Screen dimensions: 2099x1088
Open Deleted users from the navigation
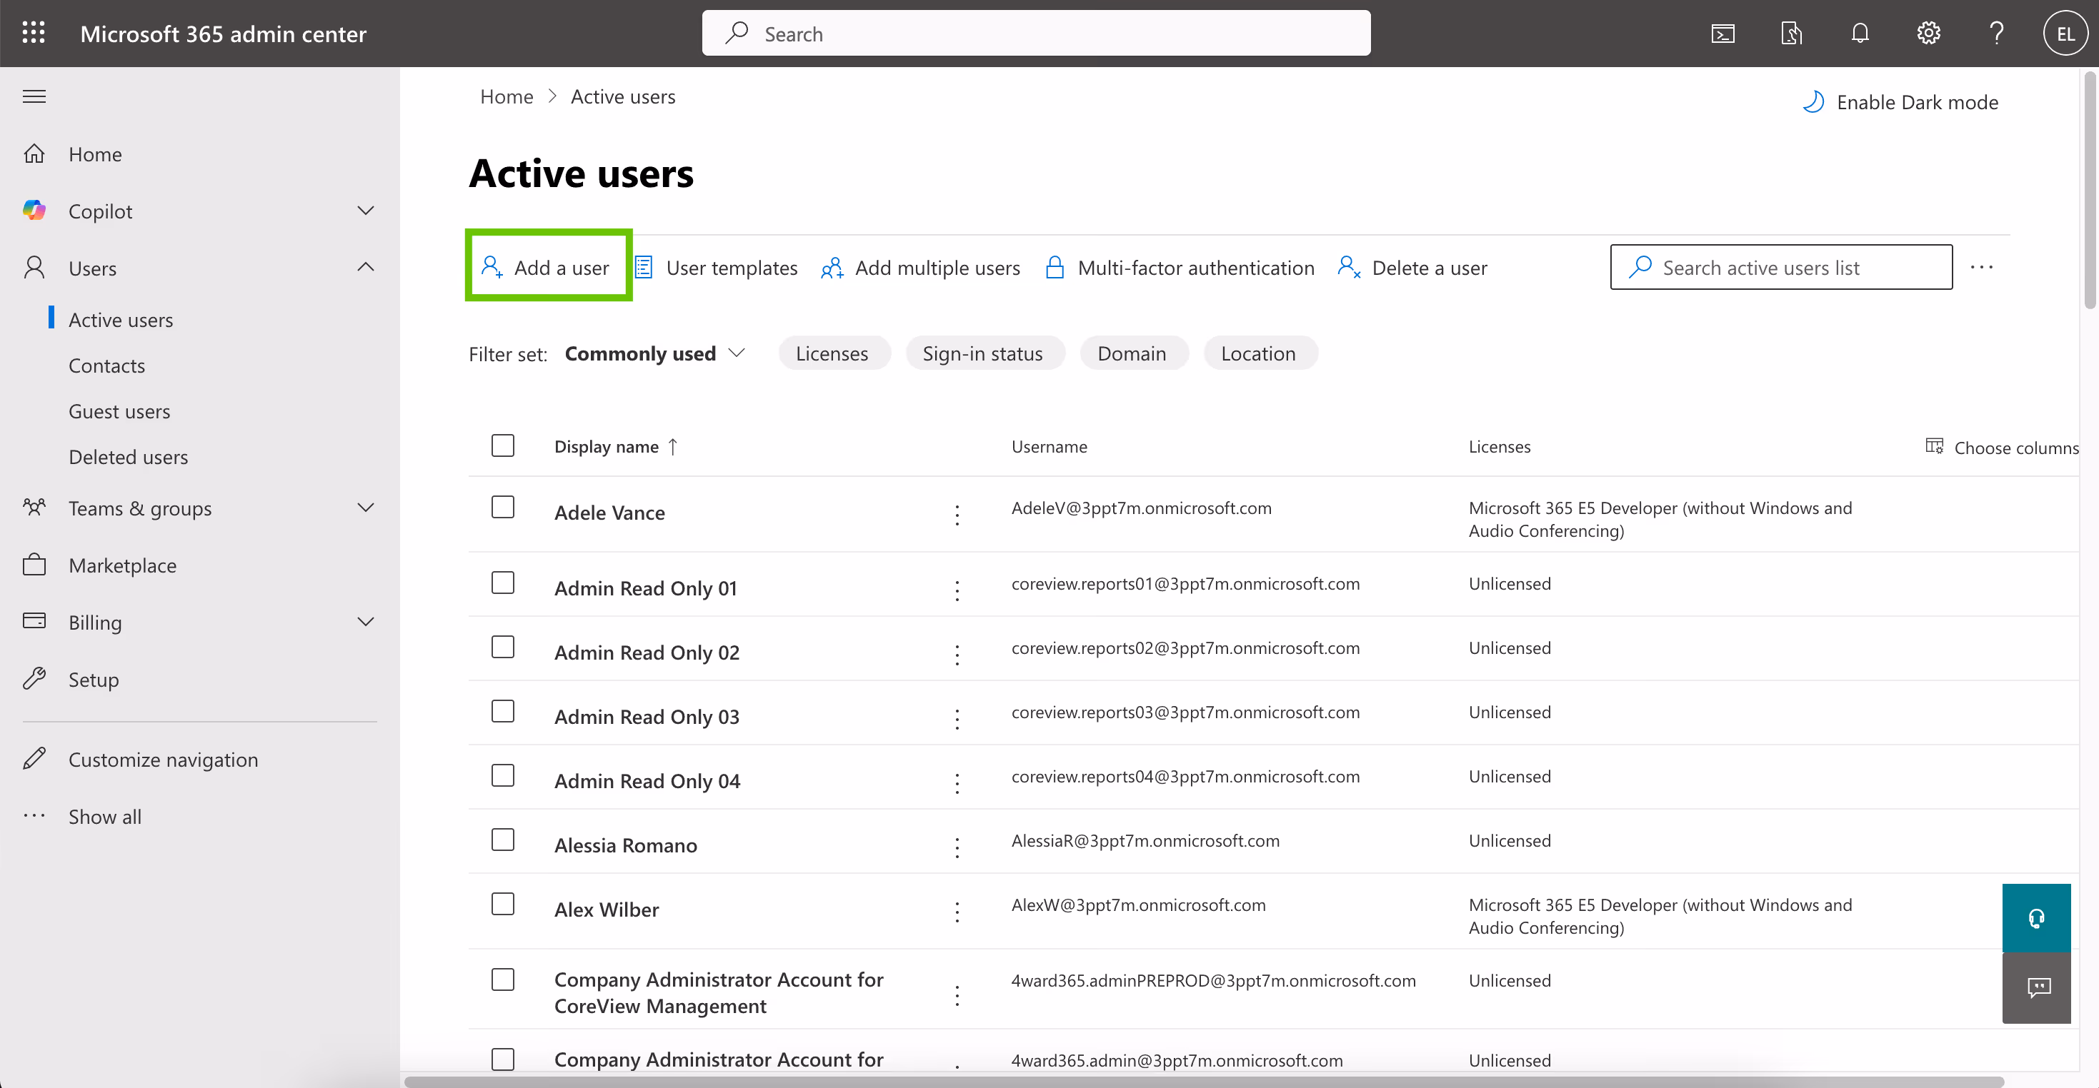tap(128, 456)
